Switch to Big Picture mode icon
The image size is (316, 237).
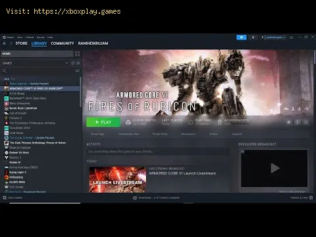click(292, 38)
